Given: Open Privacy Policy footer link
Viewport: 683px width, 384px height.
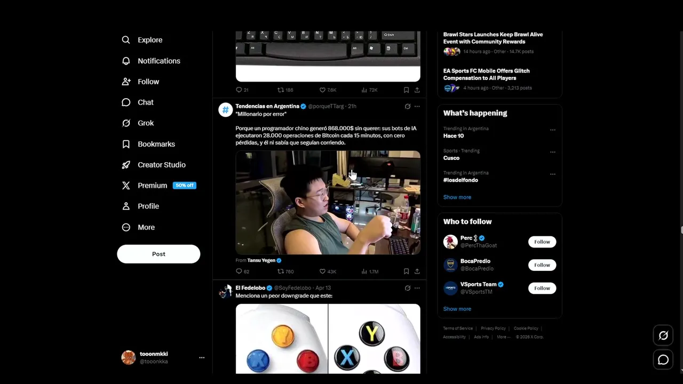Looking at the screenshot, I should pyautogui.click(x=493, y=329).
